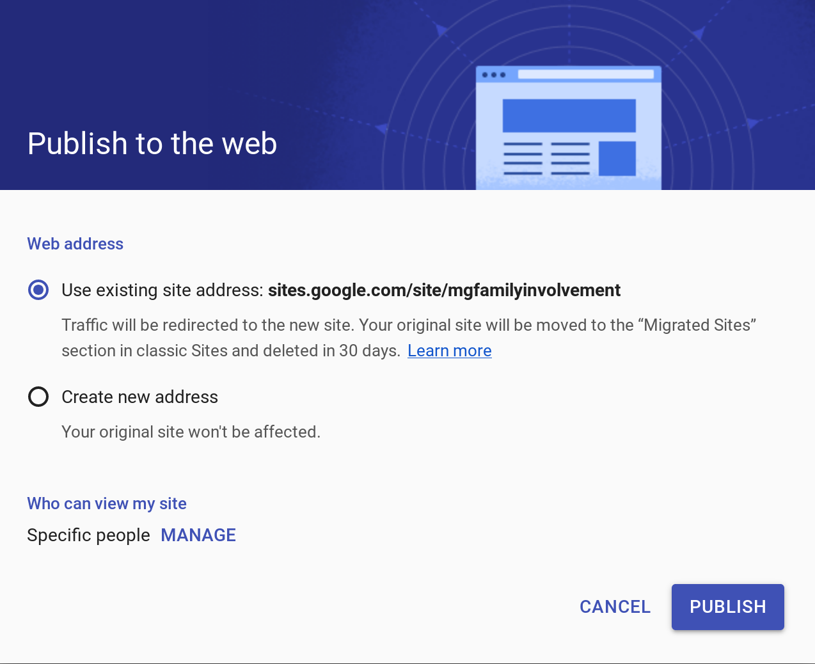Viewport: 815px width, 664px height.
Task: Open the Learn more link
Action: click(449, 351)
